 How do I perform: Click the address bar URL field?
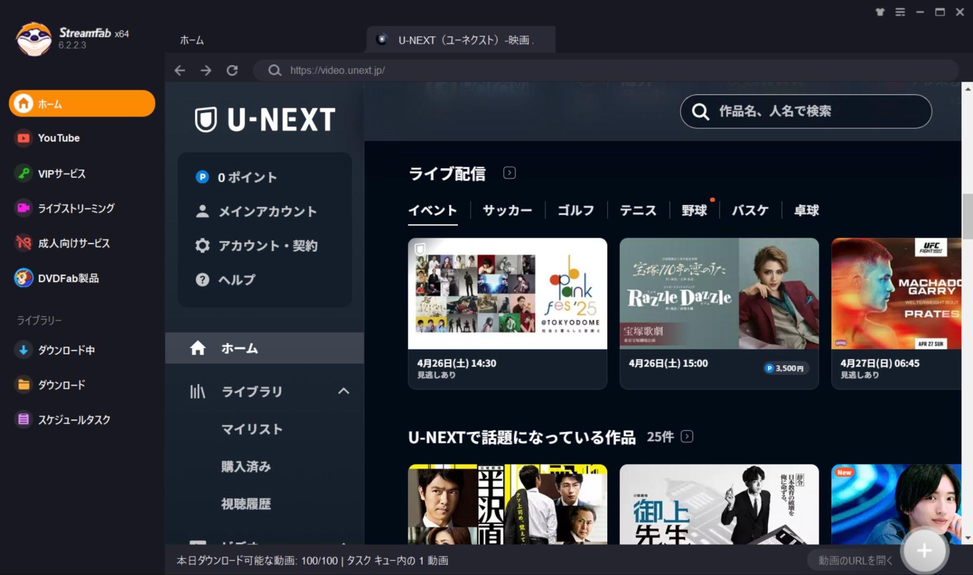point(606,70)
